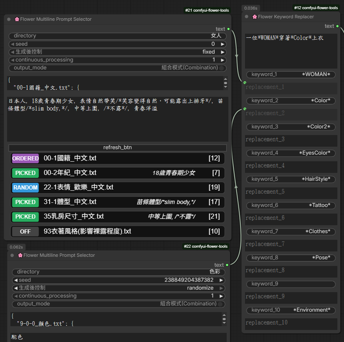Edit keyword_7 field containing *Clothes*
Screen dimensions: 344x342
tap(291, 231)
